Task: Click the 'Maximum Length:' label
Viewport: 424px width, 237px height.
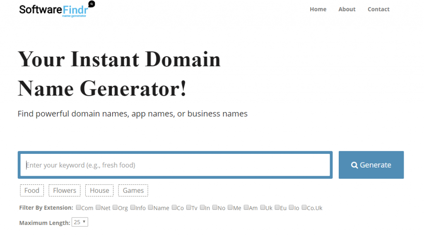Action: click(45, 223)
